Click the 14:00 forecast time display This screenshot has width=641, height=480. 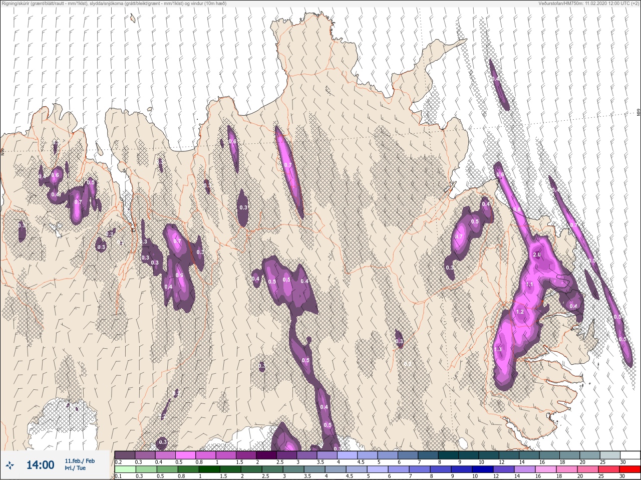click(x=40, y=465)
